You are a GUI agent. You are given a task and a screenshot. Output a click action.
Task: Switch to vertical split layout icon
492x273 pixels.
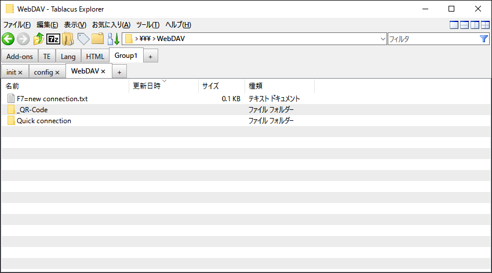pyautogui.click(x=475, y=25)
